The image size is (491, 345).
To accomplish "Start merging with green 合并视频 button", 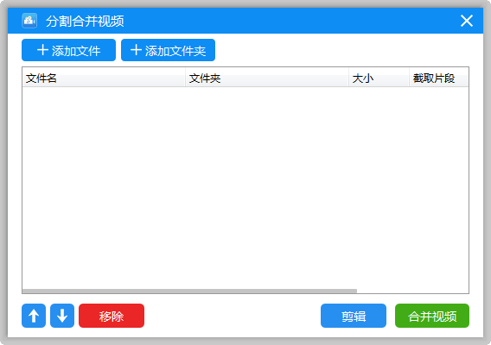I will pyautogui.click(x=432, y=316).
